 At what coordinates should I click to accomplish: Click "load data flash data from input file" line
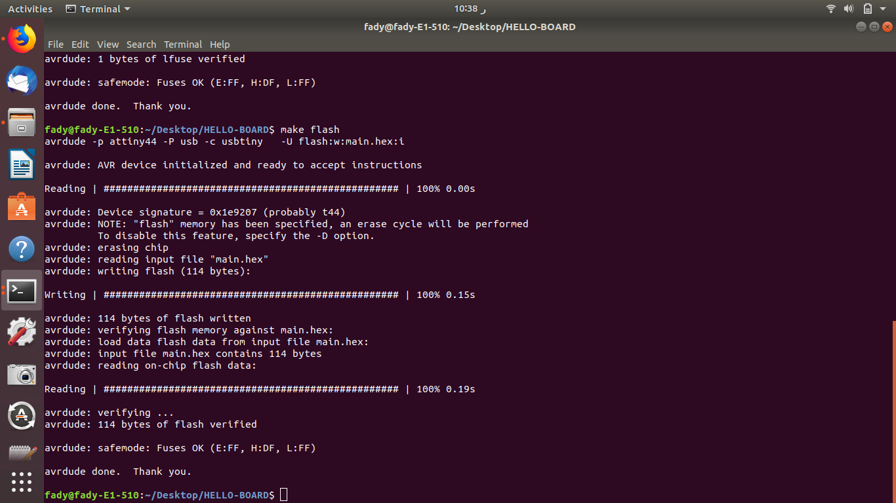pos(207,342)
